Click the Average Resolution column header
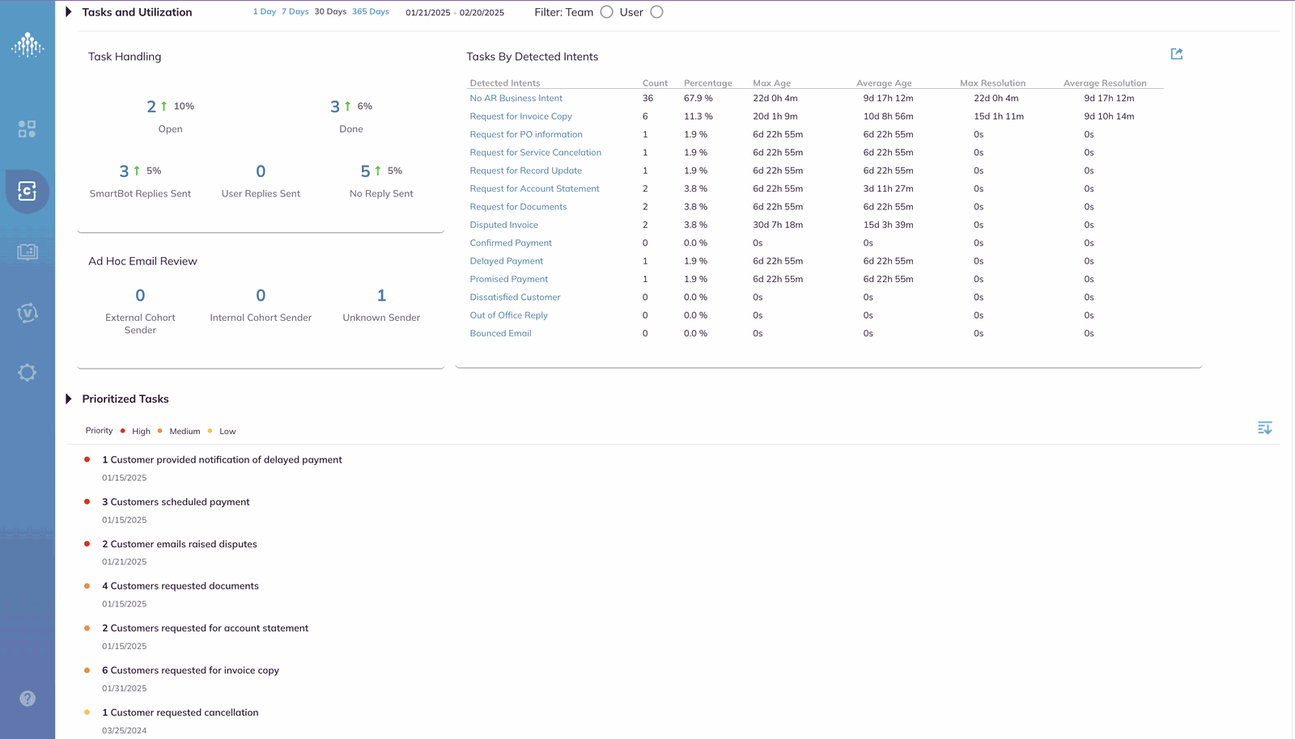 point(1105,83)
